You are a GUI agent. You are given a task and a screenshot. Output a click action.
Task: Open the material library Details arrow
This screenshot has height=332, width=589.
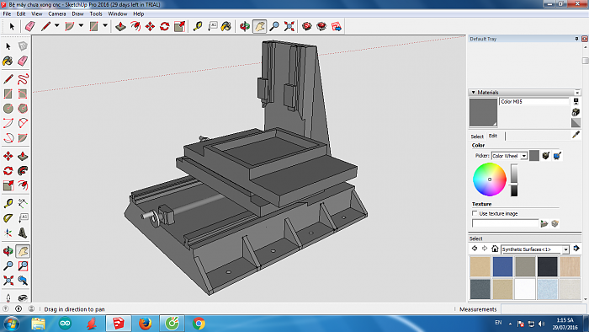[576, 249]
